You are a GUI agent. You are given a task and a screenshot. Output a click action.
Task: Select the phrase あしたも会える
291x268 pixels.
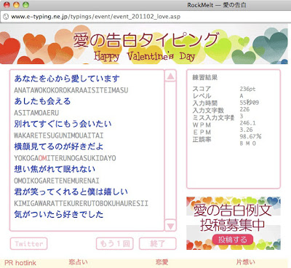click(42, 101)
